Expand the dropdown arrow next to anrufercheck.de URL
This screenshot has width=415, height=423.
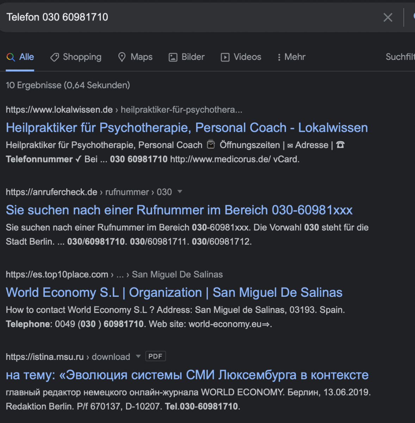click(180, 192)
